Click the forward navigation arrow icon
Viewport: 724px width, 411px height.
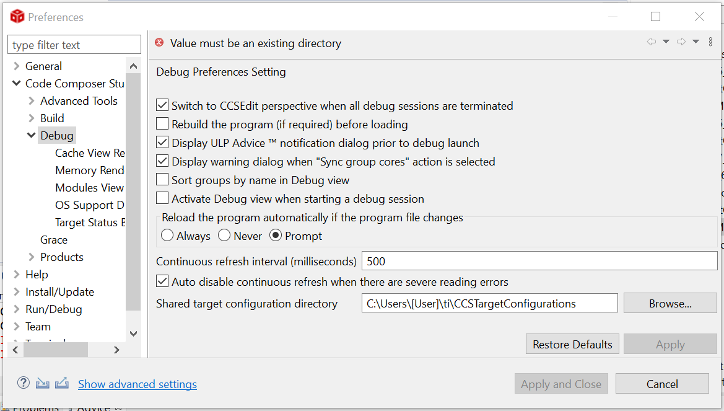[681, 42]
